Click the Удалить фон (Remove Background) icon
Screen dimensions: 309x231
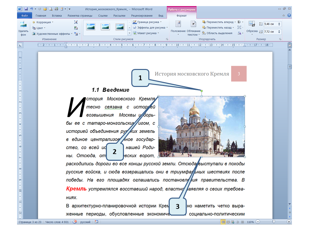[23, 27]
